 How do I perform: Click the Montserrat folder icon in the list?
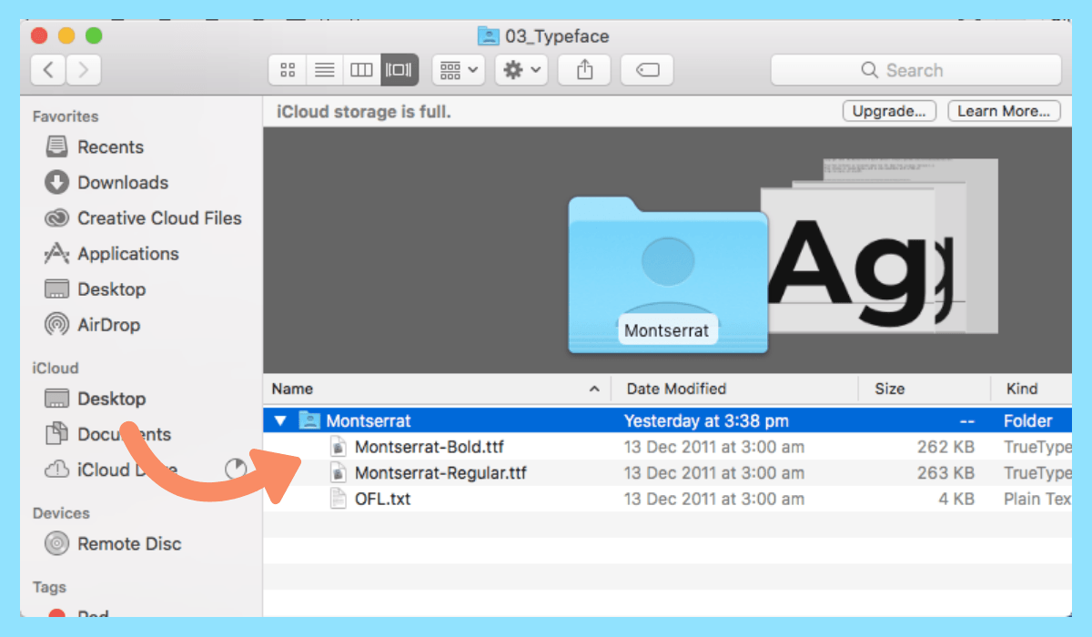pos(309,420)
